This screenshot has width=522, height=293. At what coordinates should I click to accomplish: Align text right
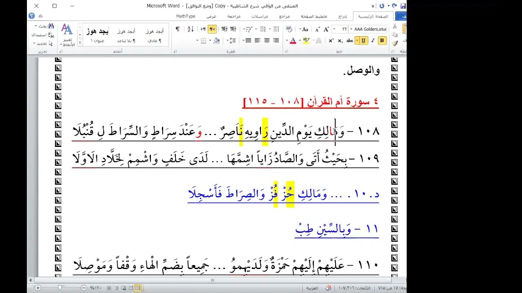coord(276,40)
